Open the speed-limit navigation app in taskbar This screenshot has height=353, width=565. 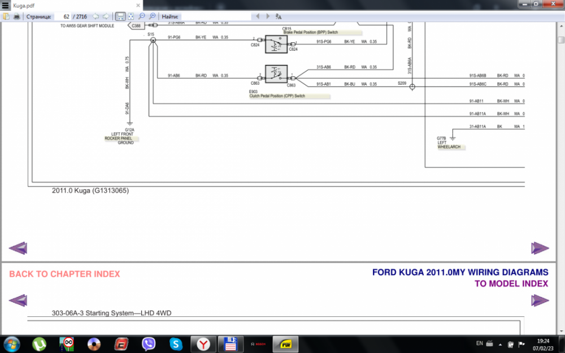pos(67,344)
